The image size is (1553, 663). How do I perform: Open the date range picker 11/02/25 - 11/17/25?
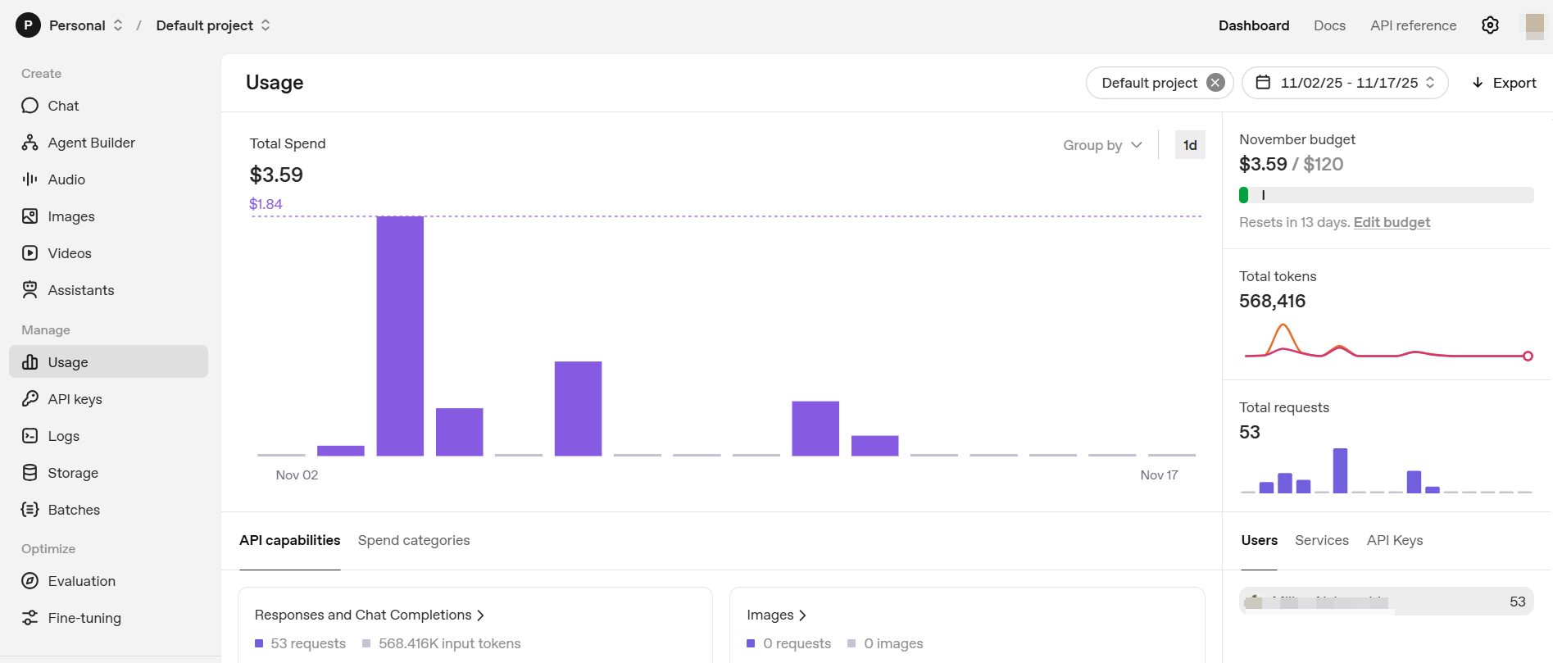point(1344,83)
